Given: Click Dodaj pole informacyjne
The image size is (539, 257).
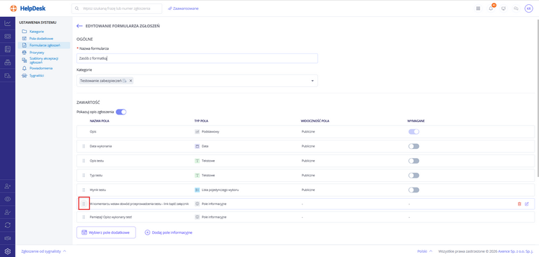Looking at the screenshot, I should point(168,232).
